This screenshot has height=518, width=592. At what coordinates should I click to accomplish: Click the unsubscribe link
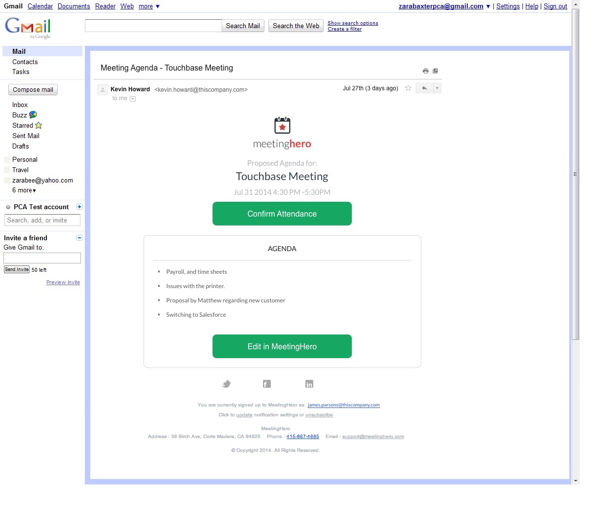[319, 415]
